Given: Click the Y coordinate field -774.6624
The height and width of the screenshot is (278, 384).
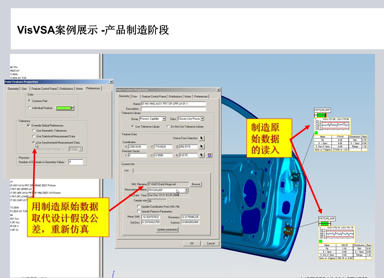Looking at the screenshot, I should [x=163, y=147].
